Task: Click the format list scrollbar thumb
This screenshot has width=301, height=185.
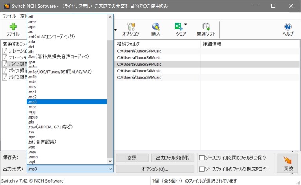Action: [x=110, y=99]
